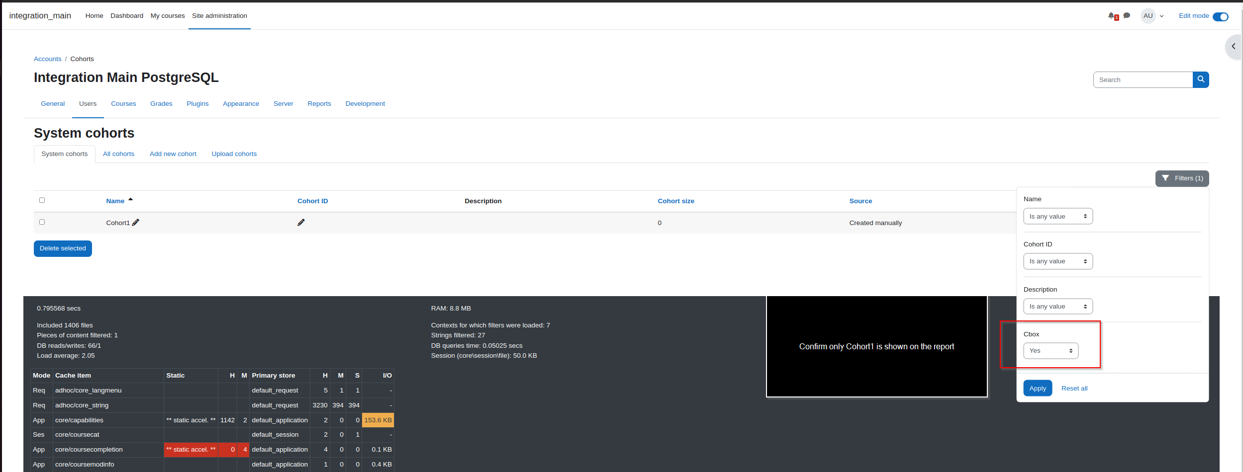1243x472 pixels.
Task: Switch to the Appearance admin tab
Action: click(x=241, y=104)
